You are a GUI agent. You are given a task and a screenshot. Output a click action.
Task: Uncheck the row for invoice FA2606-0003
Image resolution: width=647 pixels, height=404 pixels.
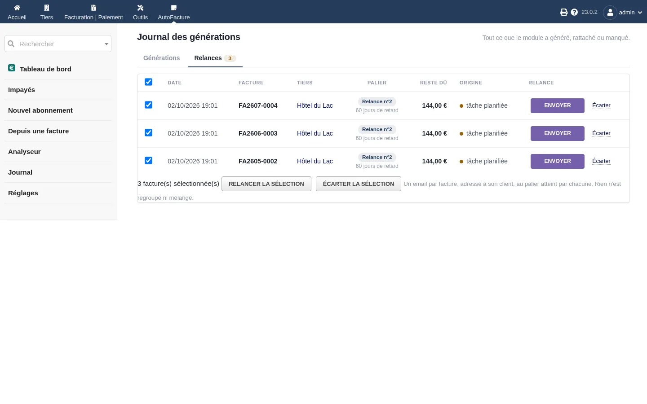148,132
